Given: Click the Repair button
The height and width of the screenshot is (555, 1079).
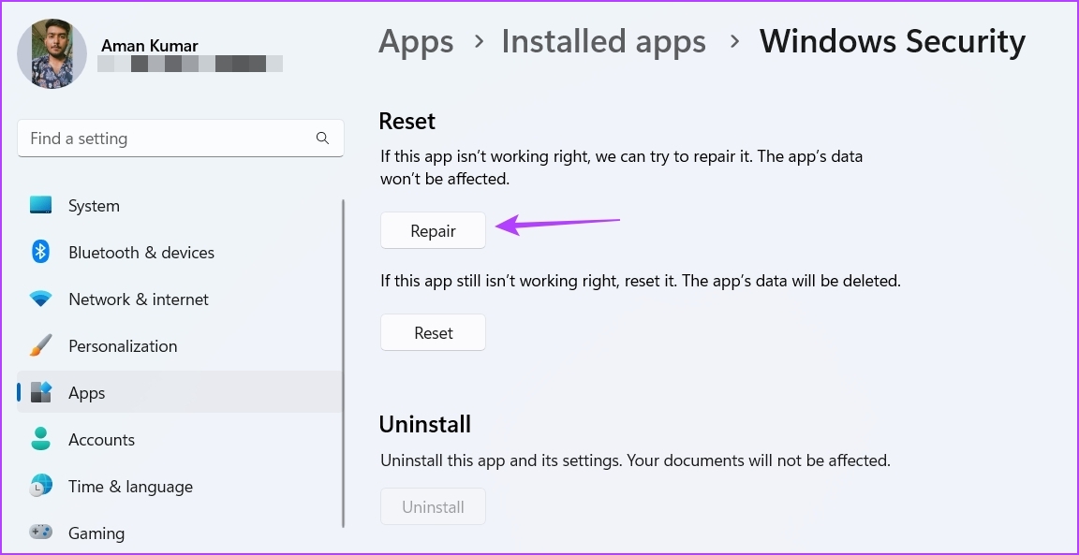Looking at the screenshot, I should [x=433, y=229].
